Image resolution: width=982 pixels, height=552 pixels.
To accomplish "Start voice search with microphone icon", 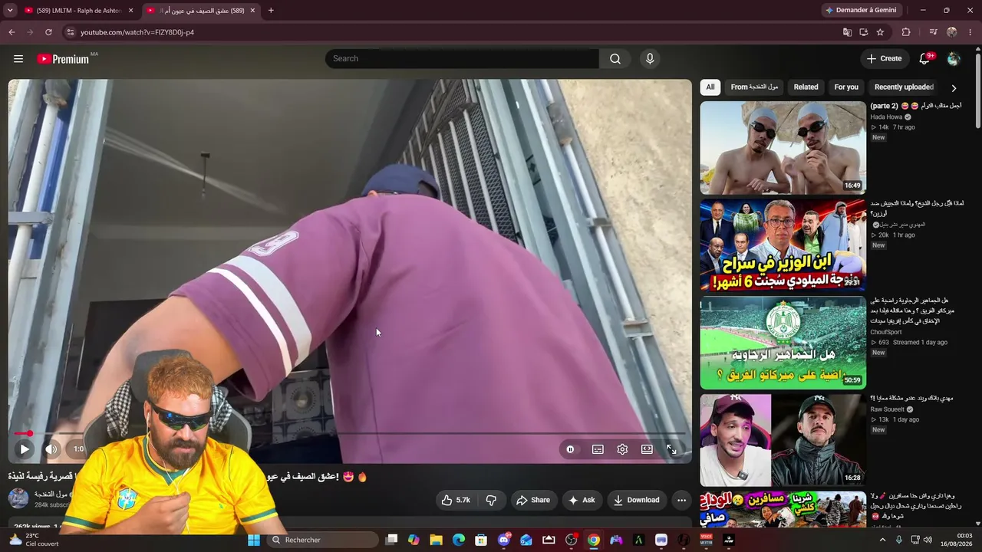I will click(650, 59).
